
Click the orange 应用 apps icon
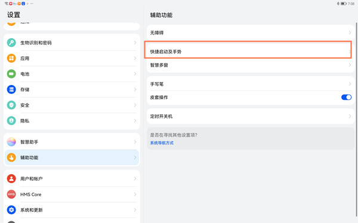11,58
